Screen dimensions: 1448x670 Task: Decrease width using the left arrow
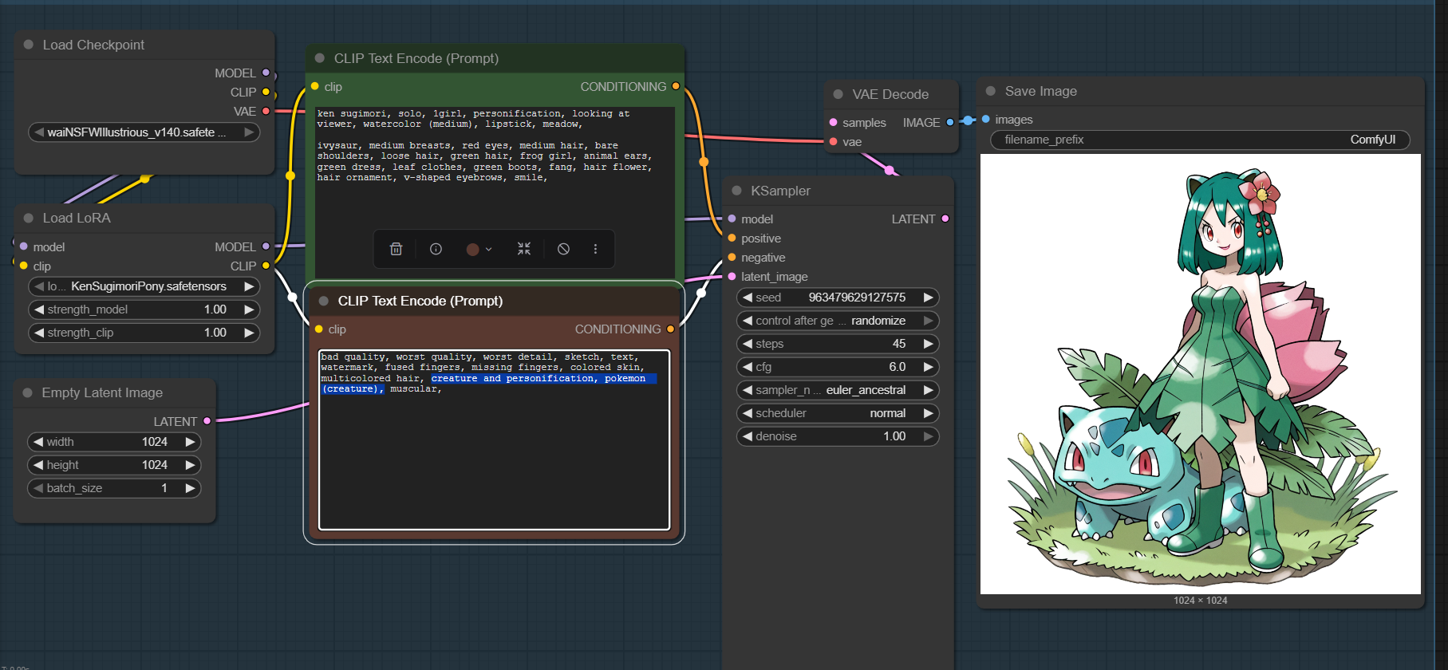(x=37, y=442)
